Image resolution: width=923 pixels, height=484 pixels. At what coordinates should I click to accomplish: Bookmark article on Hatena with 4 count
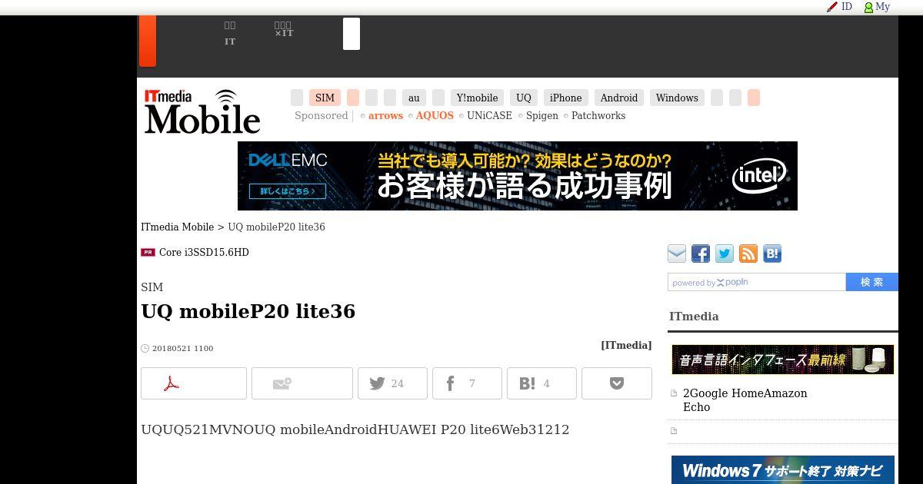(x=541, y=383)
